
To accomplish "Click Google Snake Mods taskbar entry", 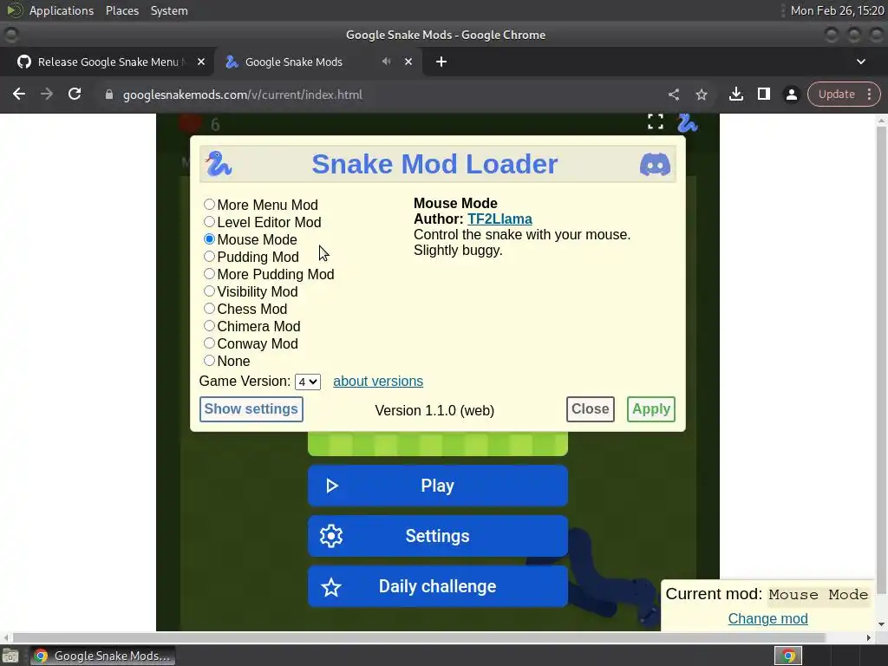I will (x=102, y=656).
